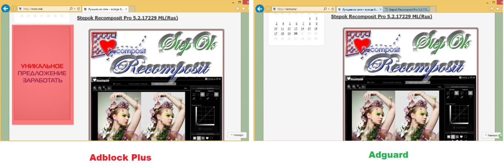Click zoom-in magnifier in left Recomposit screenshot
The height and width of the screenshot is (168, 504).
tap(95, 88)
